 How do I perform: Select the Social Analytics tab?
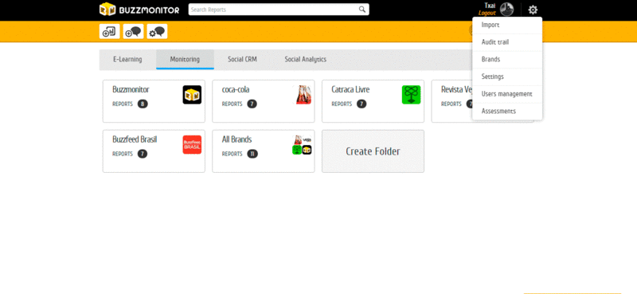coord(306,60)
